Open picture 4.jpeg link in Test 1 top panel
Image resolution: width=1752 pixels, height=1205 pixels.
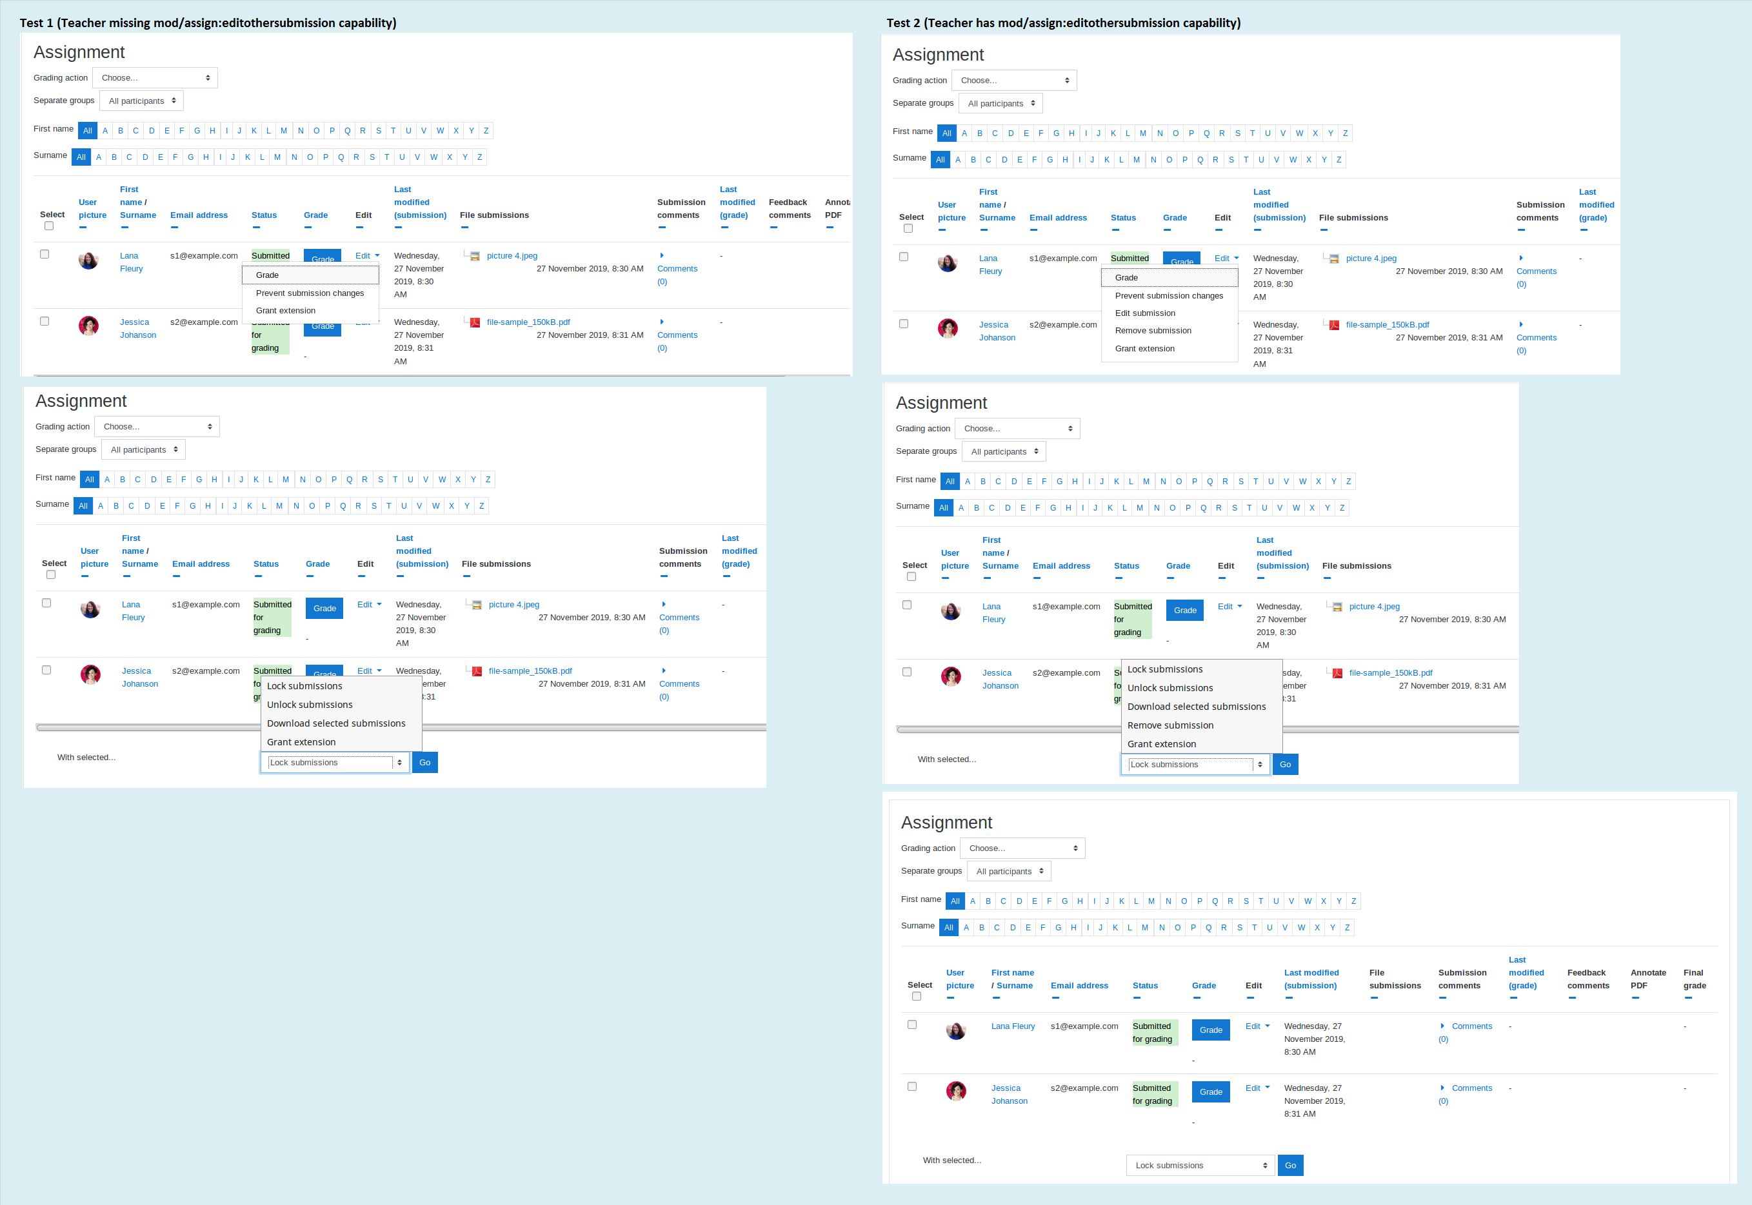coord(512,256)
